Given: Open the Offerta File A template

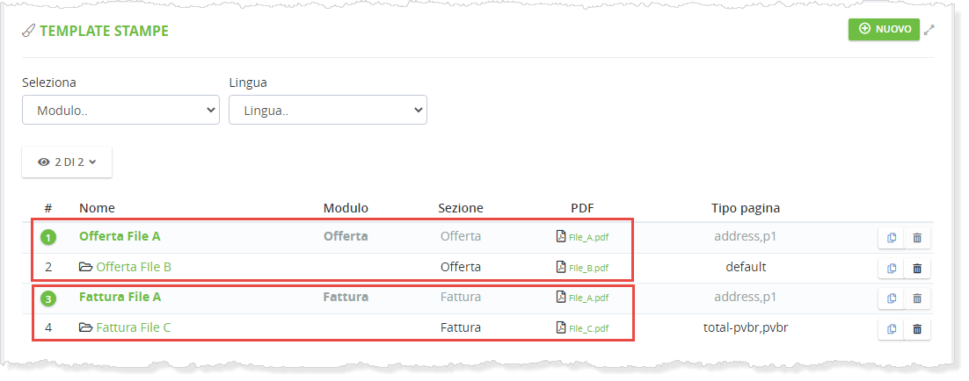Looking at the screenshot, I should (120, 236).
